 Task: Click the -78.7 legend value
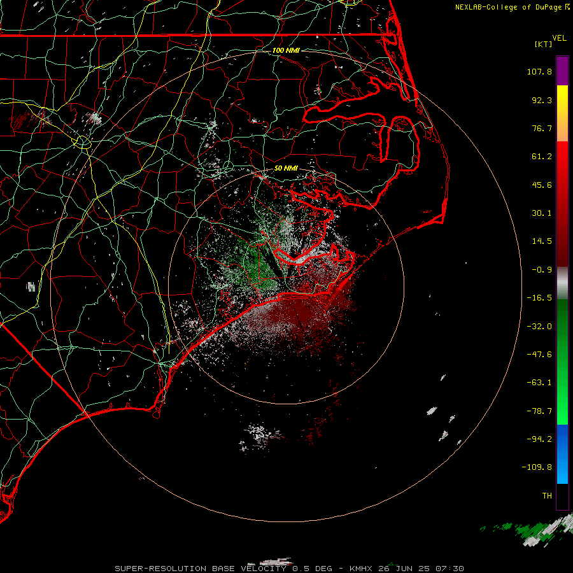point(539,411)
